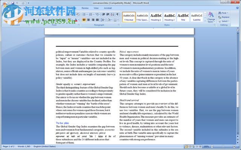The image size is (241, 150).
Task: Open the Customize Quick Access Toolbar arrow
Action: tap(29, 3)
